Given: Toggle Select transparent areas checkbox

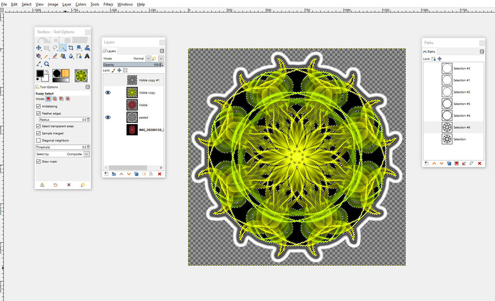Looking at the screenshot, I should tap(38, 126).
